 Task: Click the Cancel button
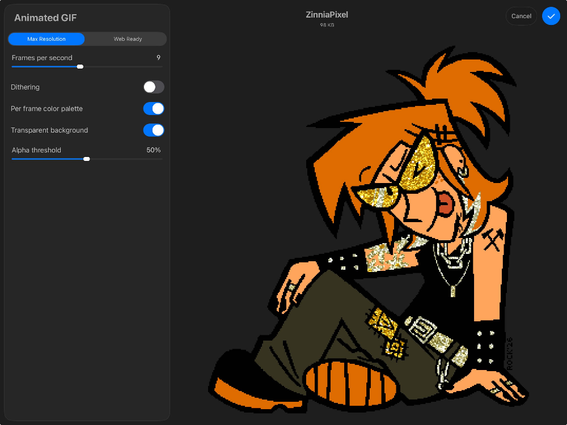[x=521, y=16]
